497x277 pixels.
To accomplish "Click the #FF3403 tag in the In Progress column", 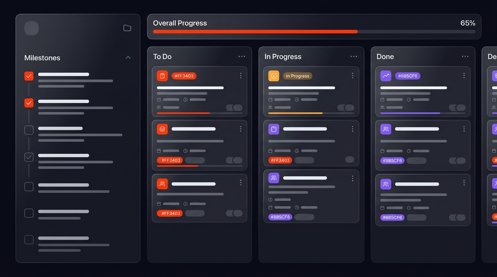I will click(x=280, y=160).
